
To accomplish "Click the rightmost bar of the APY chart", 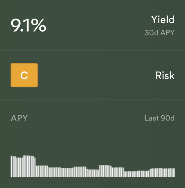I will click(174, 173).
